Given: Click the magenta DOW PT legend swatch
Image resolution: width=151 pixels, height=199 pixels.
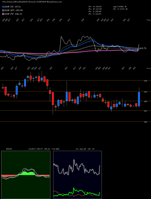Looking at the screenshot, I should [x=3, y=14].
